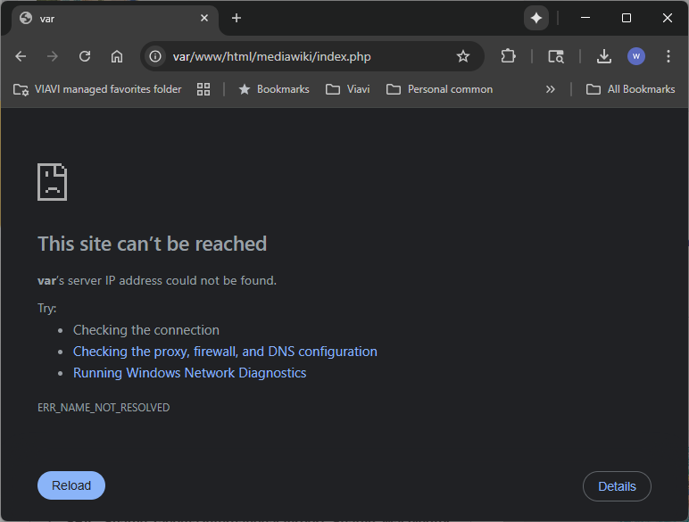This screenshot has width=689, height=522.
Task: Go to the home page icon
Action: point(117,56)
